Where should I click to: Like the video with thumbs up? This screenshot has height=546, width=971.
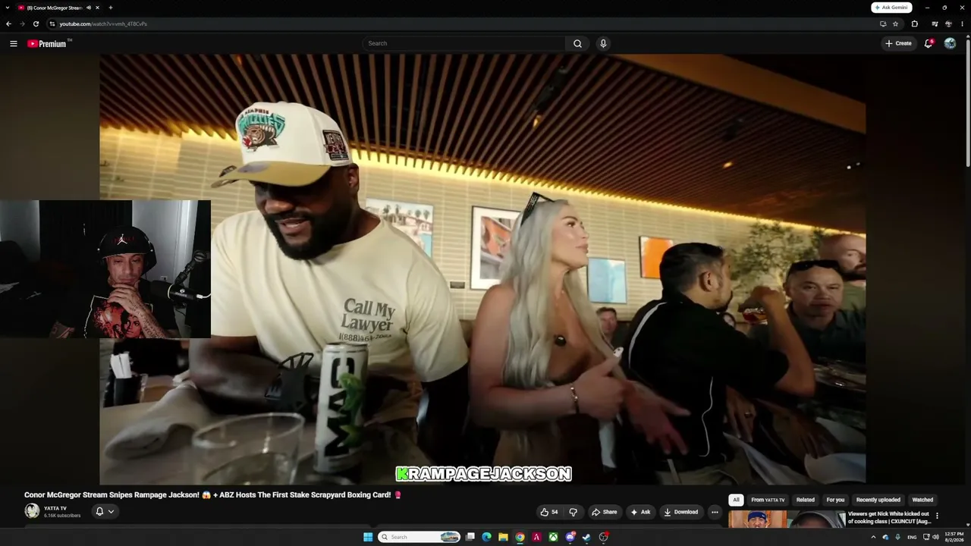coord(548,512)
